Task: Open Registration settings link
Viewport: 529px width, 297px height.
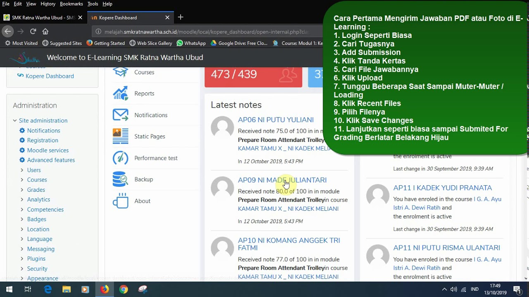Action: point(43,140)
